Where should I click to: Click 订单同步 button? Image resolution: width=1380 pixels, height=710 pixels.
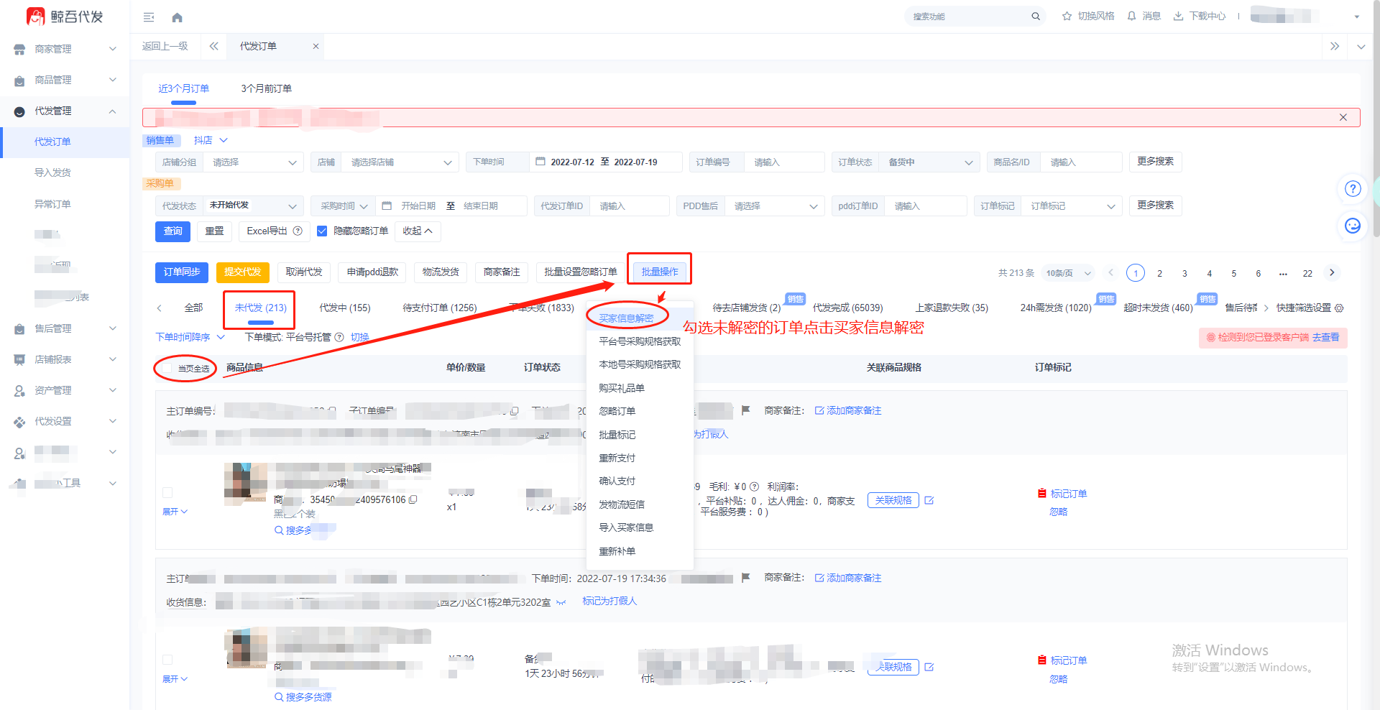[x=182, y=272]
